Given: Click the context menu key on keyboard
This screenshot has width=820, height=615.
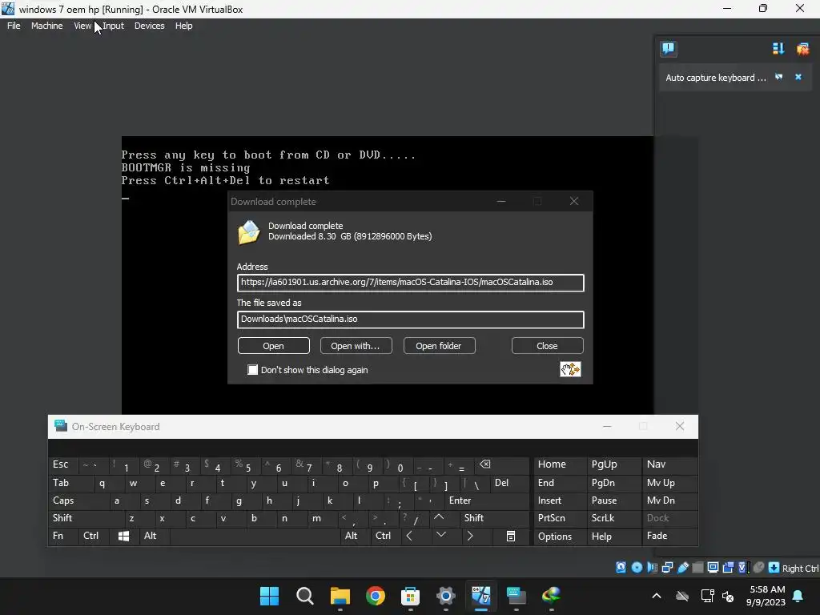Looking at the screenshot, I should tap(510, 536).
